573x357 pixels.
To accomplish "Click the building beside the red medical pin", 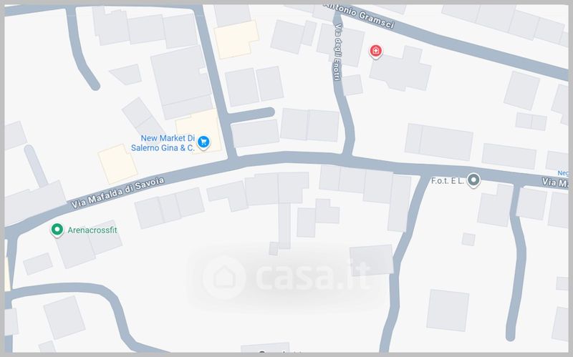I will (402, 69).
